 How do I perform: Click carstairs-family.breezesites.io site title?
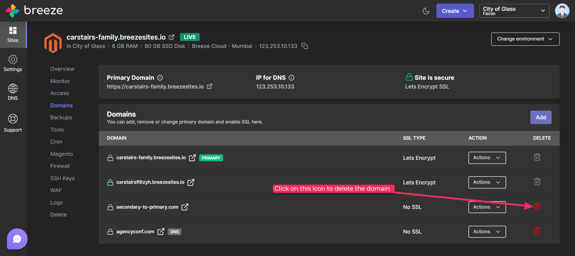[116, 37]
